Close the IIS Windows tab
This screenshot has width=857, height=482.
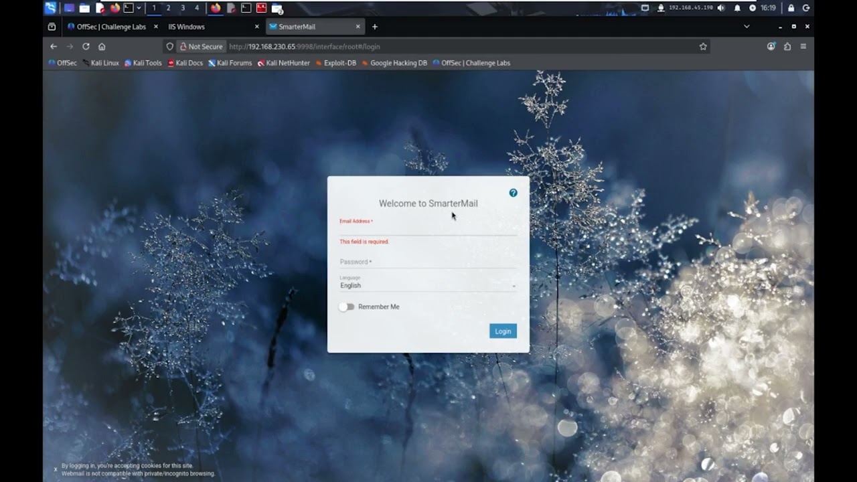(x=256, y=27)
